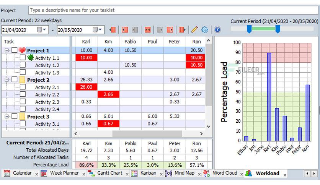This screenshot has height=185, width=320.
Task: Extend period end later
Action: point(170,30)
